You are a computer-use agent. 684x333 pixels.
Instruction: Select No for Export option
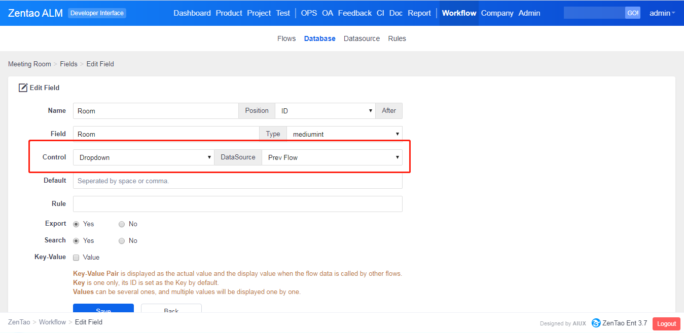(x=122, y=224)
